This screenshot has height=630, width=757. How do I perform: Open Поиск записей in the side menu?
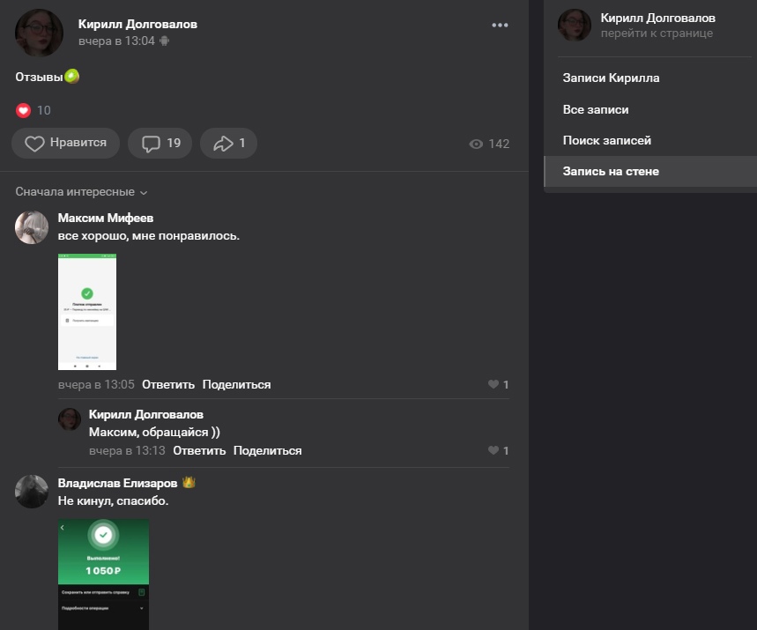[x=606, y=141]
